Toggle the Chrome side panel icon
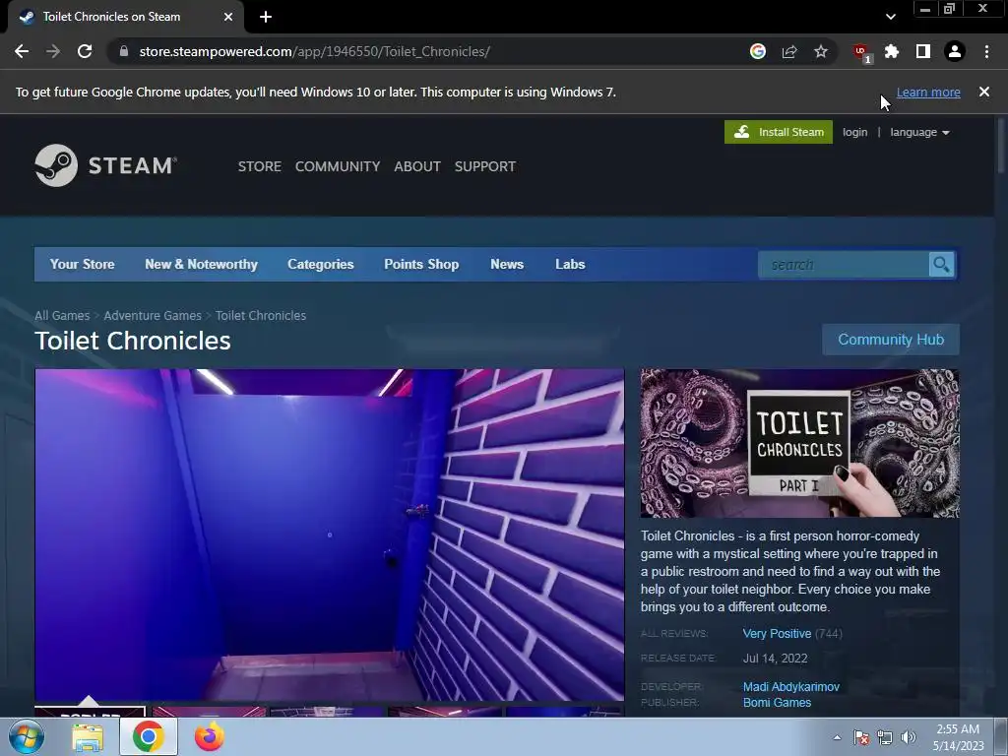This screenshot has height=756, width=1008. 923,51
